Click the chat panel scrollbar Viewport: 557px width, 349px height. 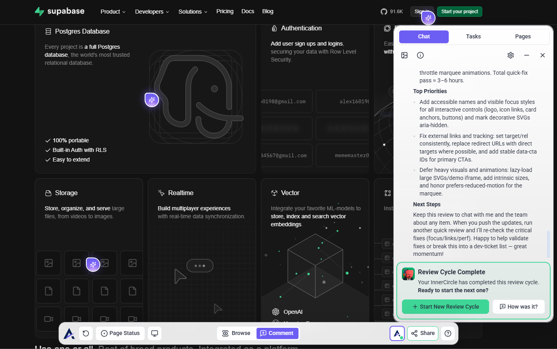(548, 244)
